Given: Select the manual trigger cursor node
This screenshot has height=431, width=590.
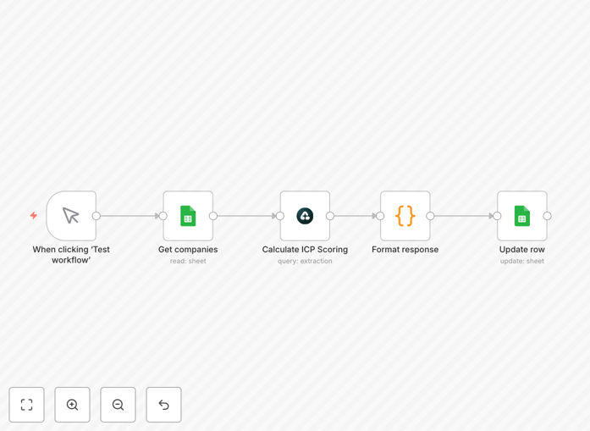Looking at the screenshot, I should coord(71,216).
